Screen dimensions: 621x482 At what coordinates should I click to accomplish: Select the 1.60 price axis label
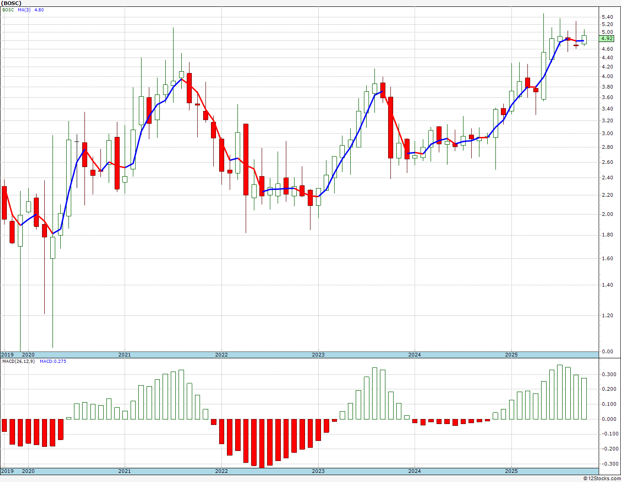607,258
